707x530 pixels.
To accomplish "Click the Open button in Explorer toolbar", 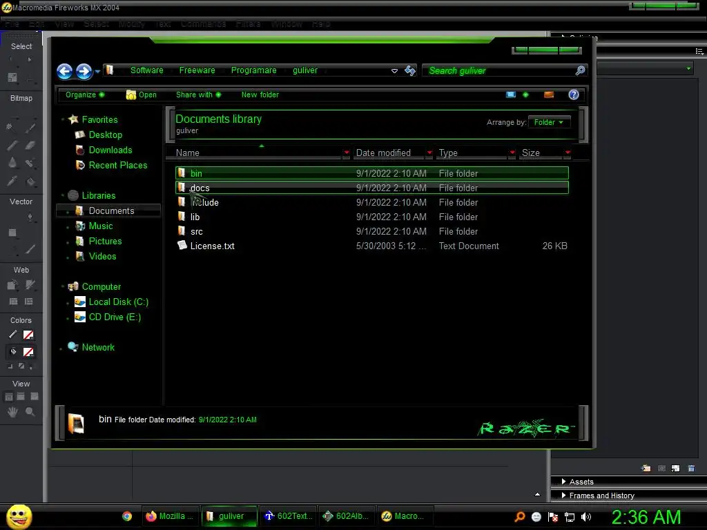I will pos(141,95).
